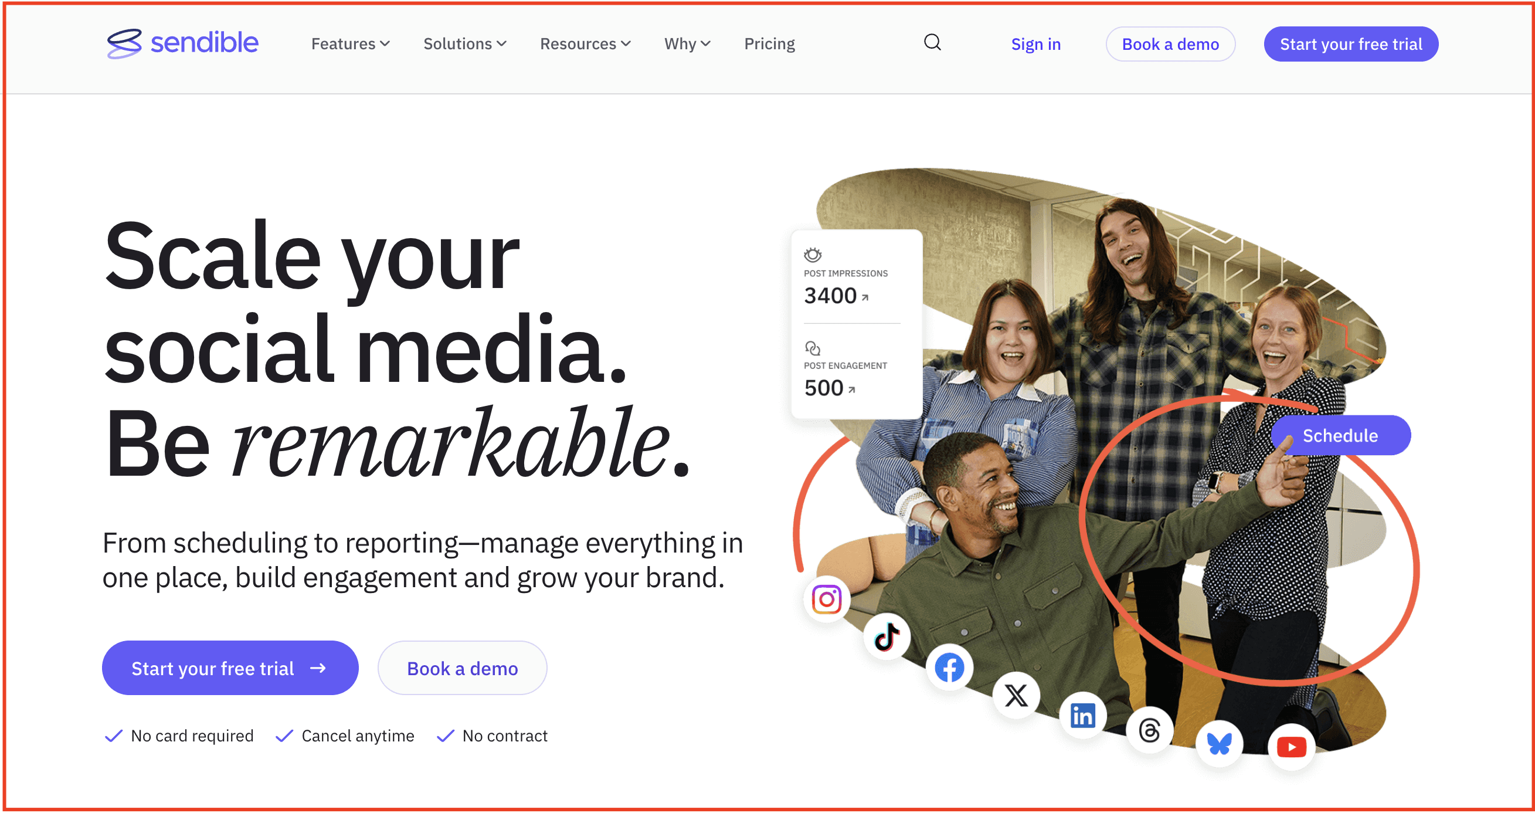Click the 'Scale your social media.' headline
Screen dimensions: 1535x813
pos(365,302)
